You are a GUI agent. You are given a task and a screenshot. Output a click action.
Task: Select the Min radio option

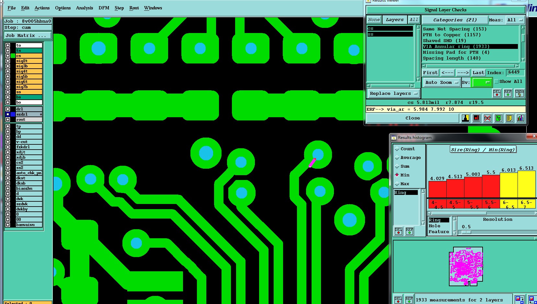(397, 175)
